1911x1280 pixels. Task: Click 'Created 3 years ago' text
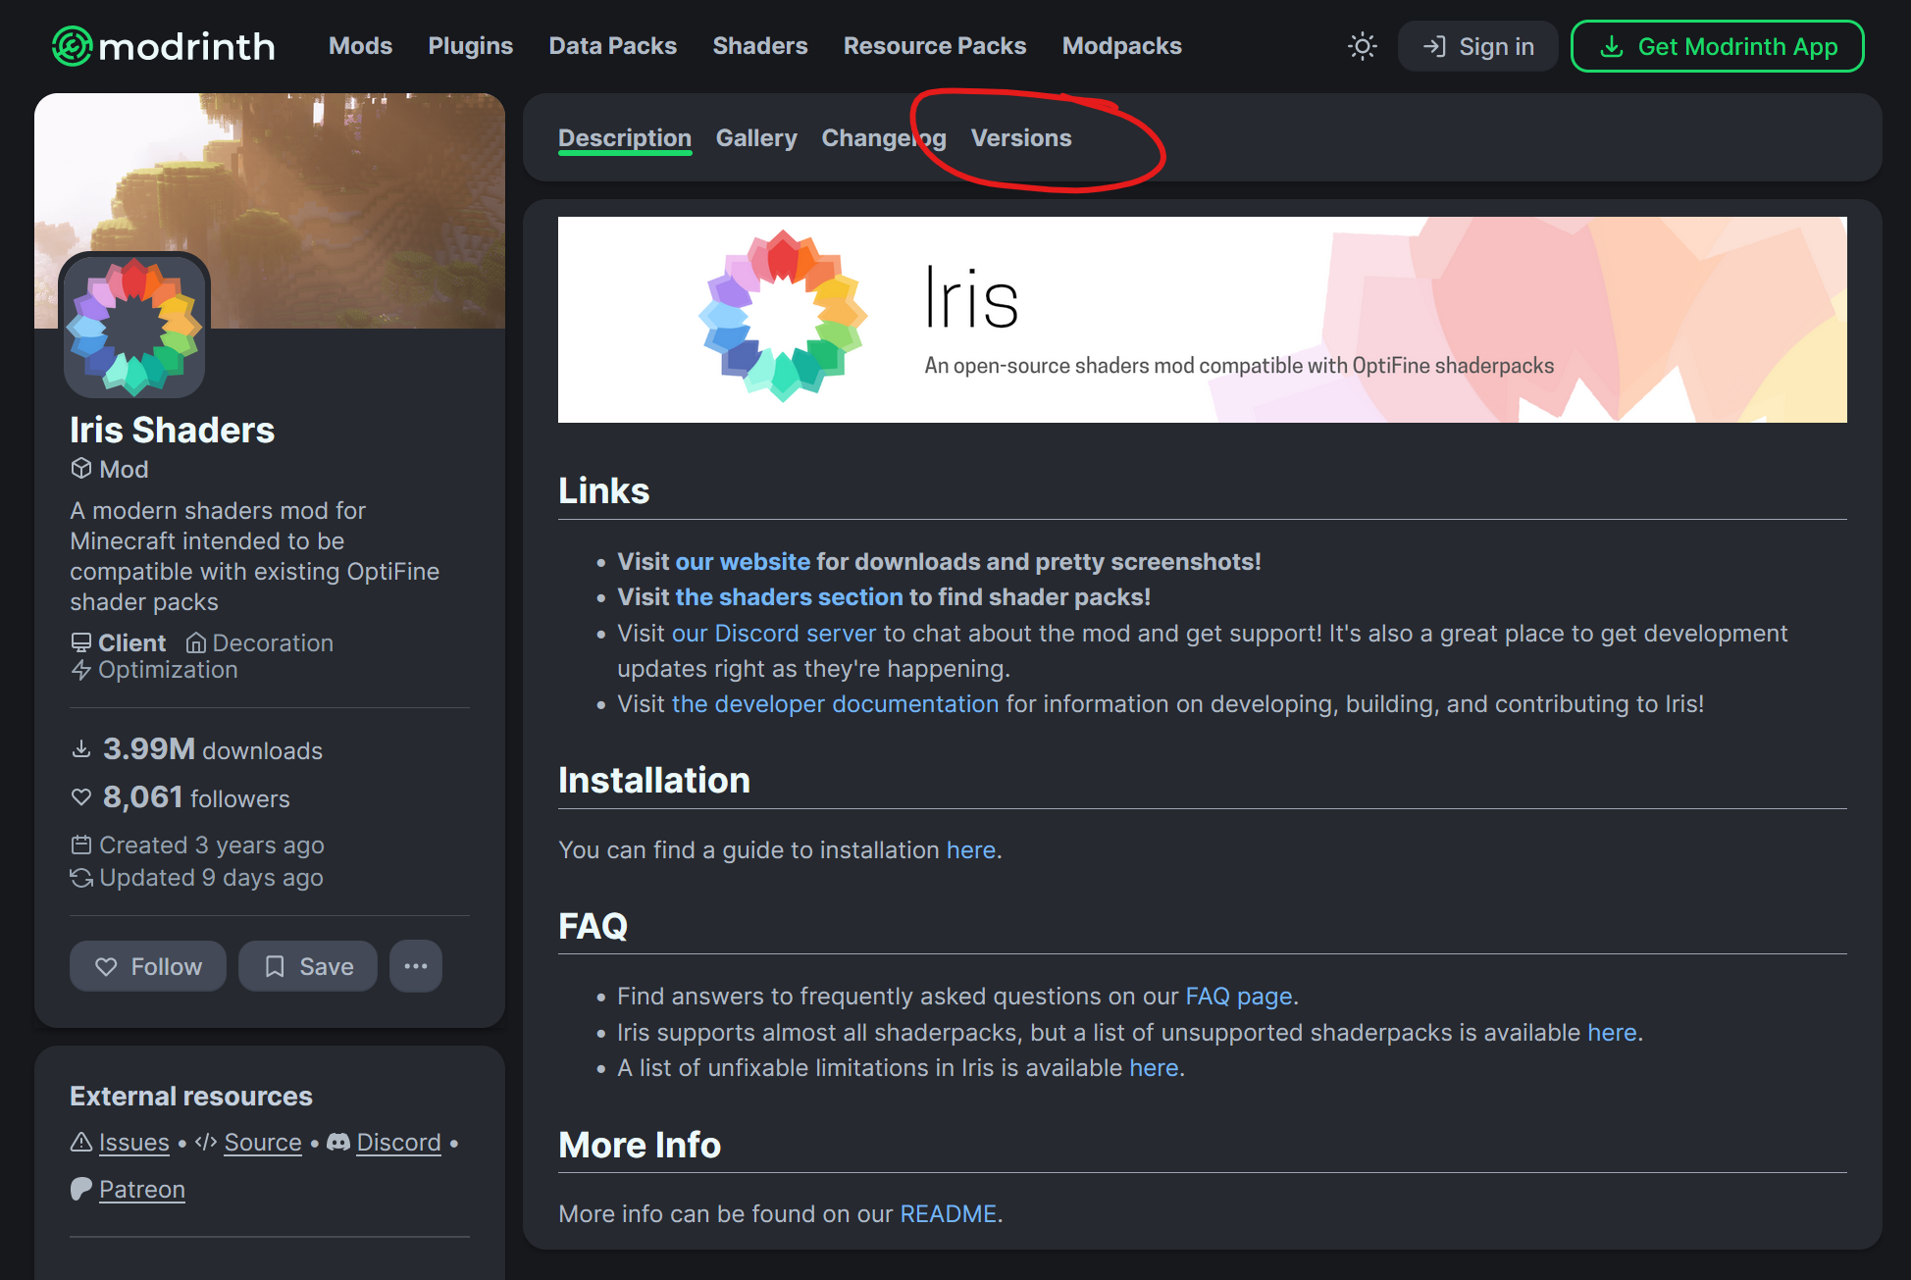197,845
